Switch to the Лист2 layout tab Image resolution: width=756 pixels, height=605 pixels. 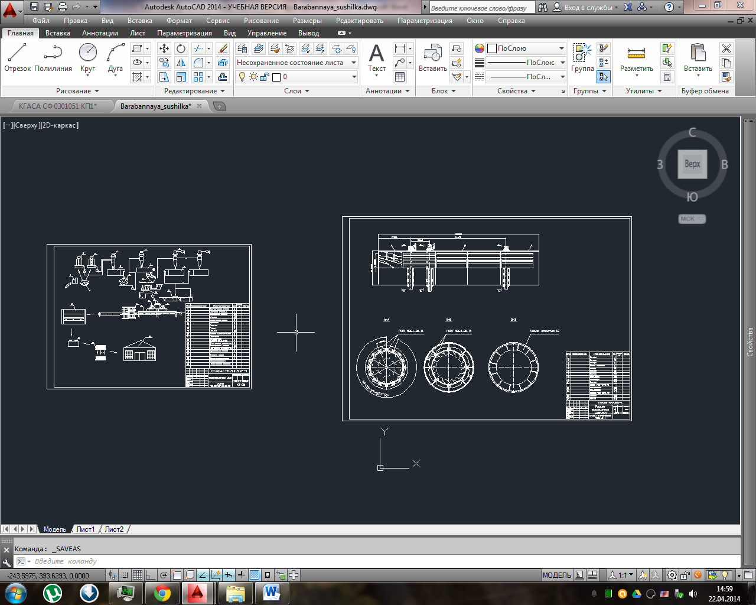coord(114,529)
